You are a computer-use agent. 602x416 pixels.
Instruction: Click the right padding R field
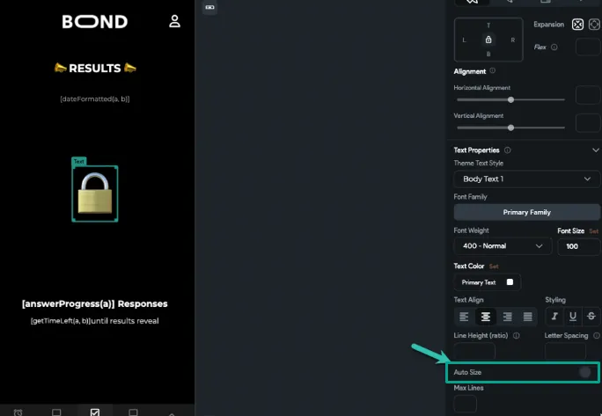[x=512, y=40]
